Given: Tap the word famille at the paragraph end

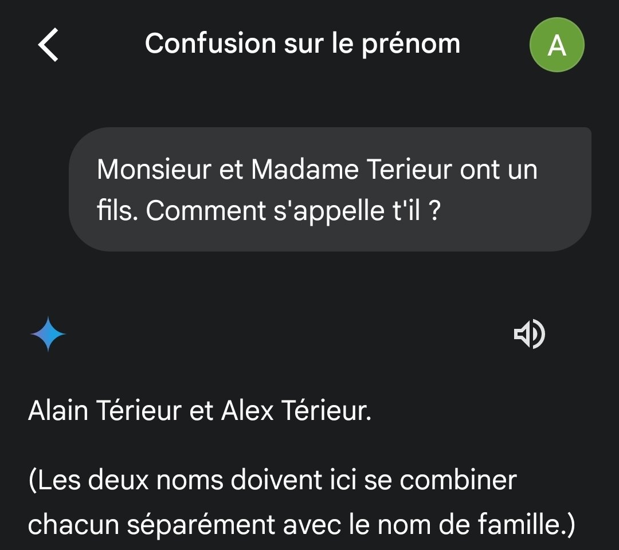Looking at the screenshot, I should click(x=519, y=524).
